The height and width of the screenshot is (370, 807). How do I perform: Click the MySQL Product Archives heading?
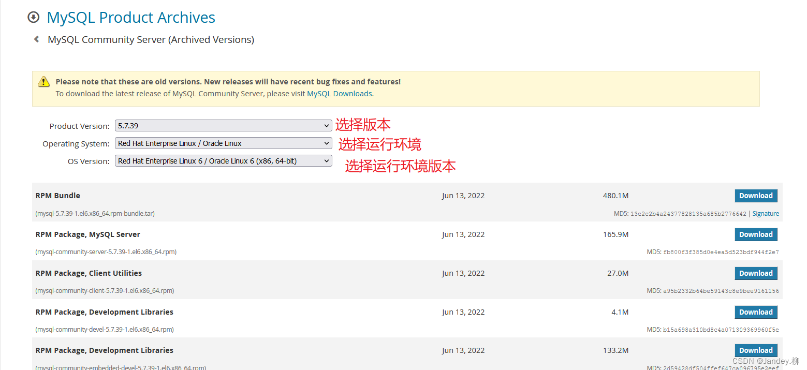tap(131, 17)
